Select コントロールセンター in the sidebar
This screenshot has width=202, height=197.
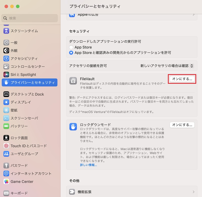(x=28, y=67)
